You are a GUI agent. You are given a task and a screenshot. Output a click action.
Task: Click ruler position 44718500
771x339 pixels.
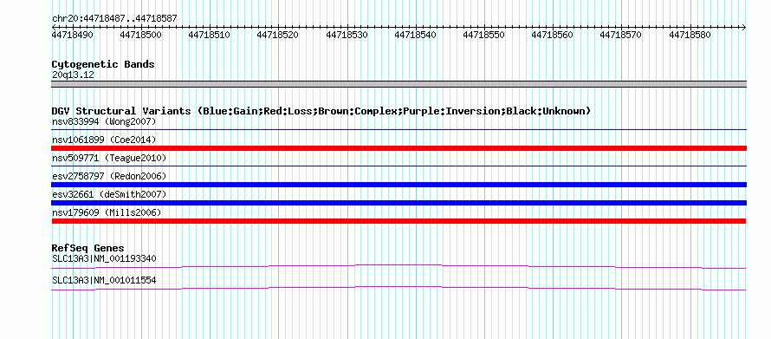140,35
